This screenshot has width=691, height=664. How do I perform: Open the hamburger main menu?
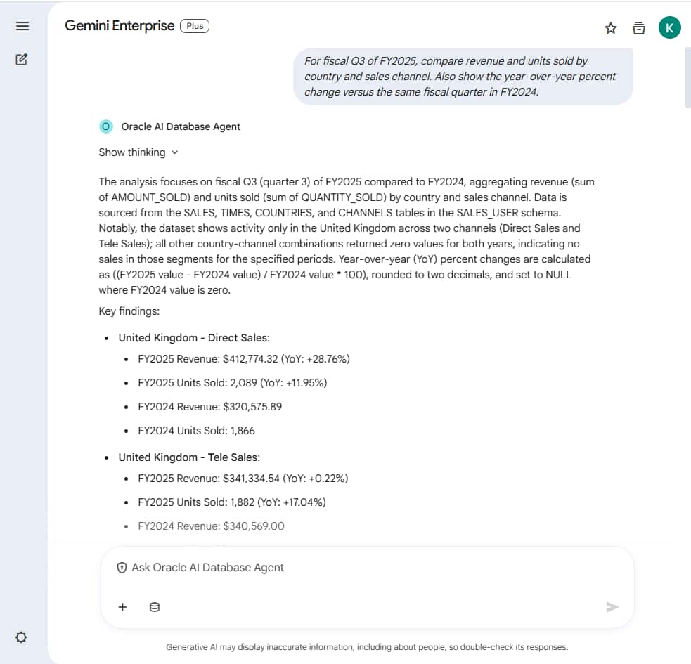pos(22,26)
